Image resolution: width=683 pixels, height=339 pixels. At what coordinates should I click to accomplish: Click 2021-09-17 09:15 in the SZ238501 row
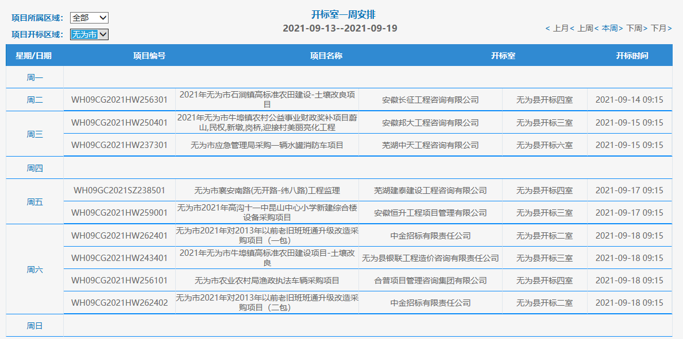(629, 190)
